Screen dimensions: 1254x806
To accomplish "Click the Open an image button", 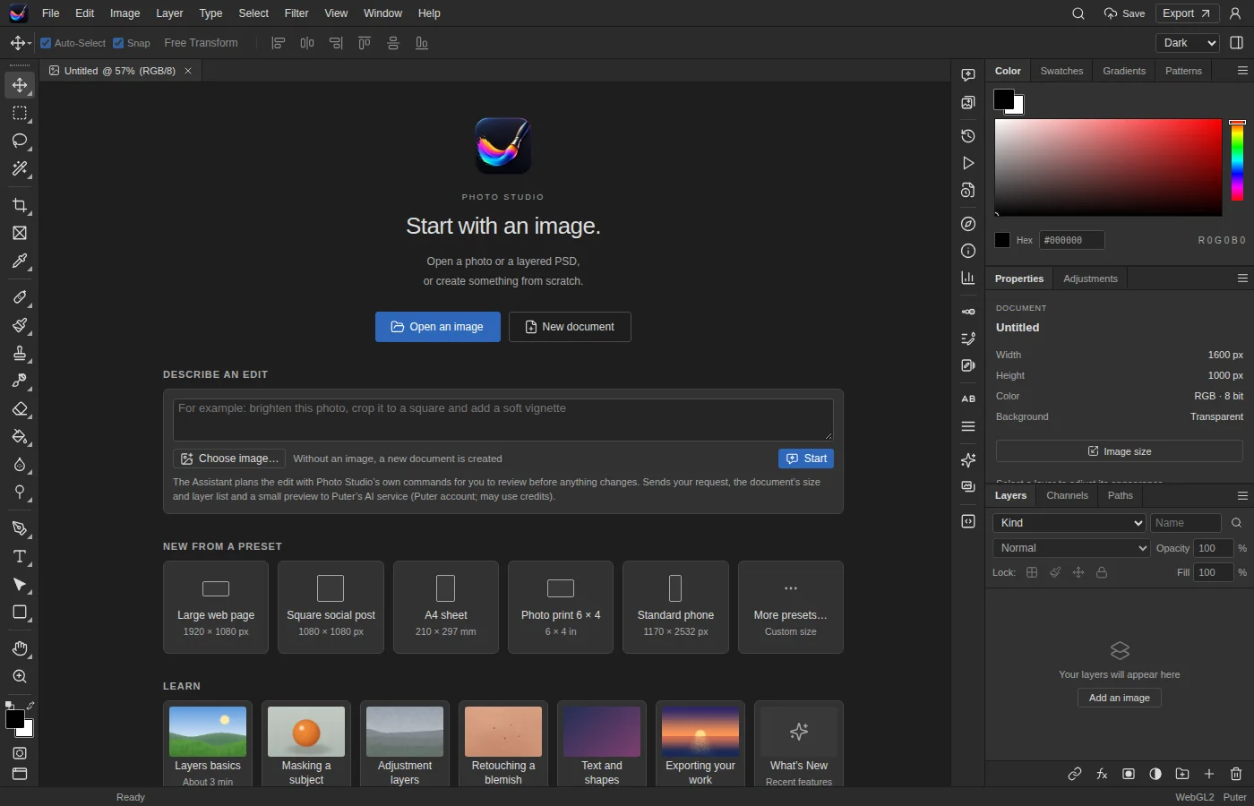I will click(x=438, y=327).
